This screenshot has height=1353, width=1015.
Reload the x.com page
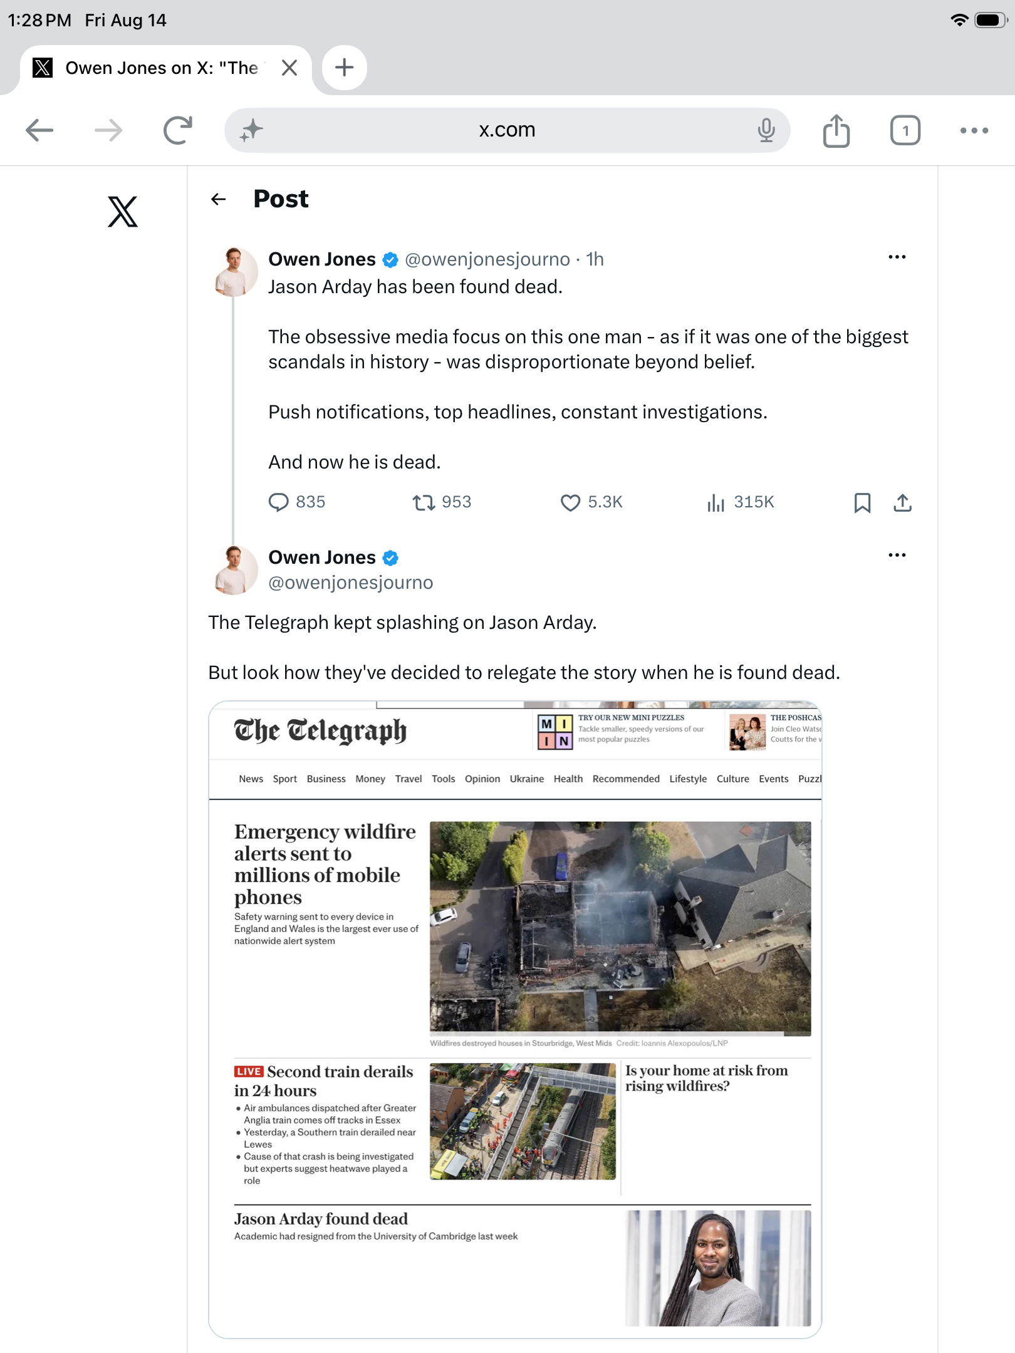pyautogui.click(x=178, y=130)
